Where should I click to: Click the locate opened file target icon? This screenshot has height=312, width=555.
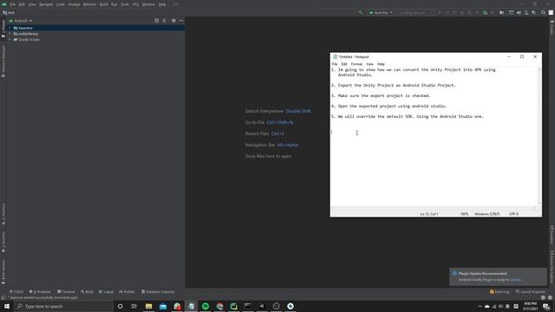point(156,21)
